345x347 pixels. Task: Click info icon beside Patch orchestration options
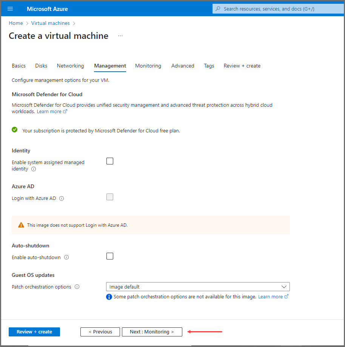click(77, 287)
